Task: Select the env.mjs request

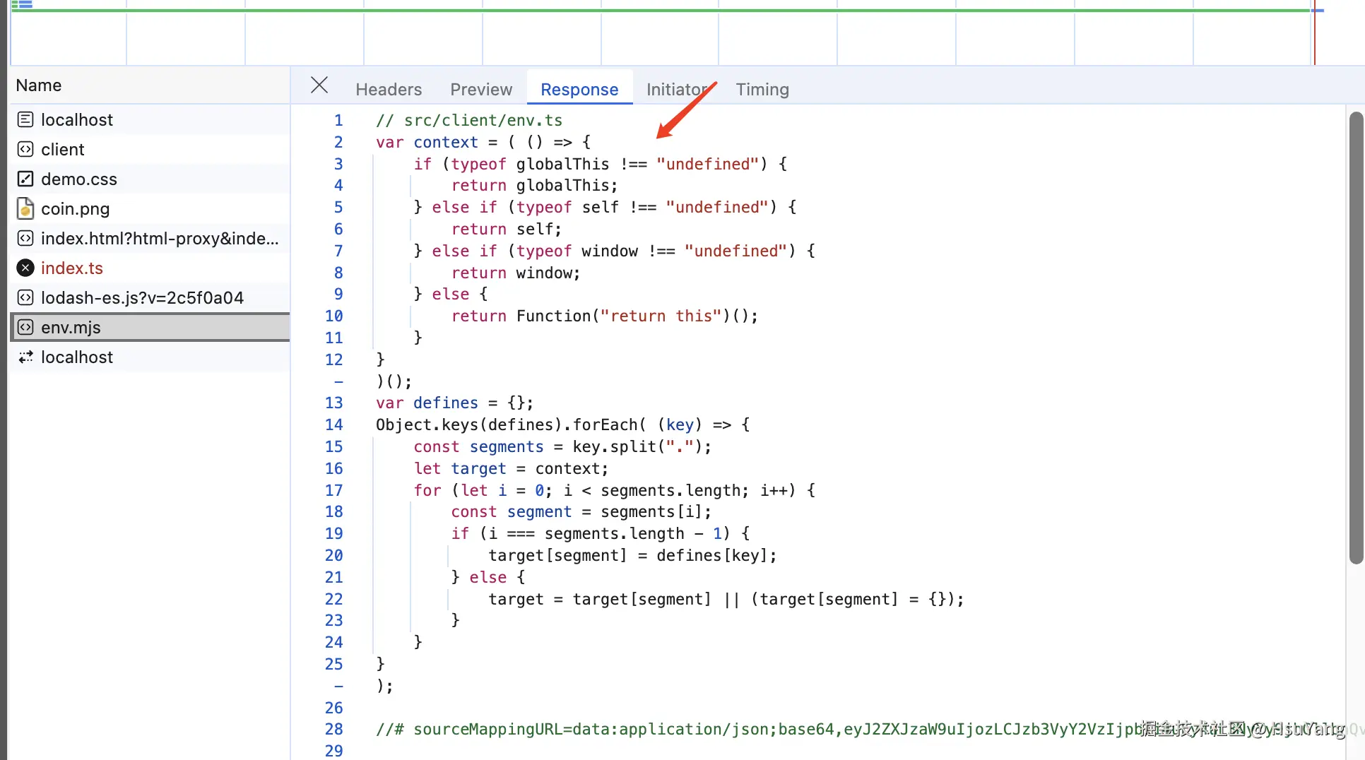Action: tap(150, 327)
